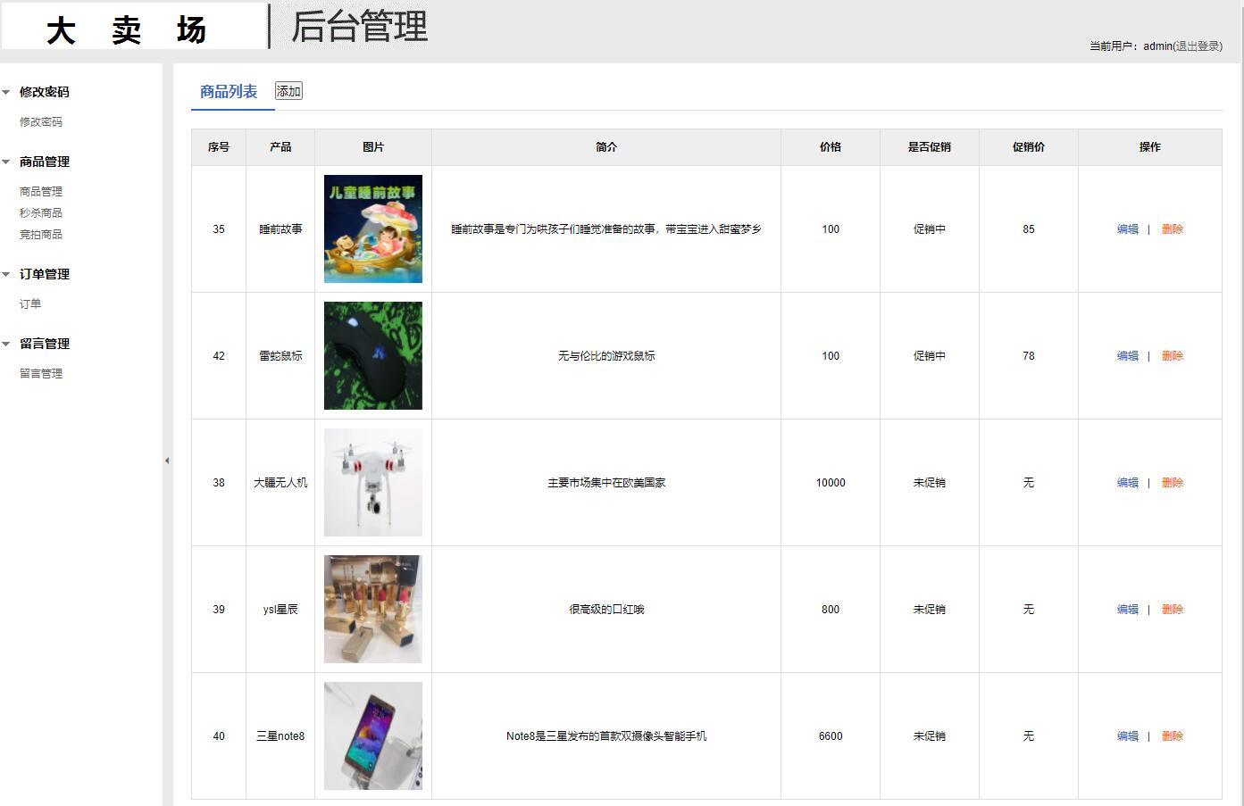Click the 添加 button to add a product
The width and height of the screenshot is (1244, 806).
288,90
